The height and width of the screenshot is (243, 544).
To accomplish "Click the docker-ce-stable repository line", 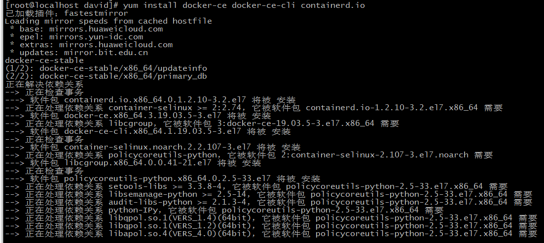I will tap(44, 61).
